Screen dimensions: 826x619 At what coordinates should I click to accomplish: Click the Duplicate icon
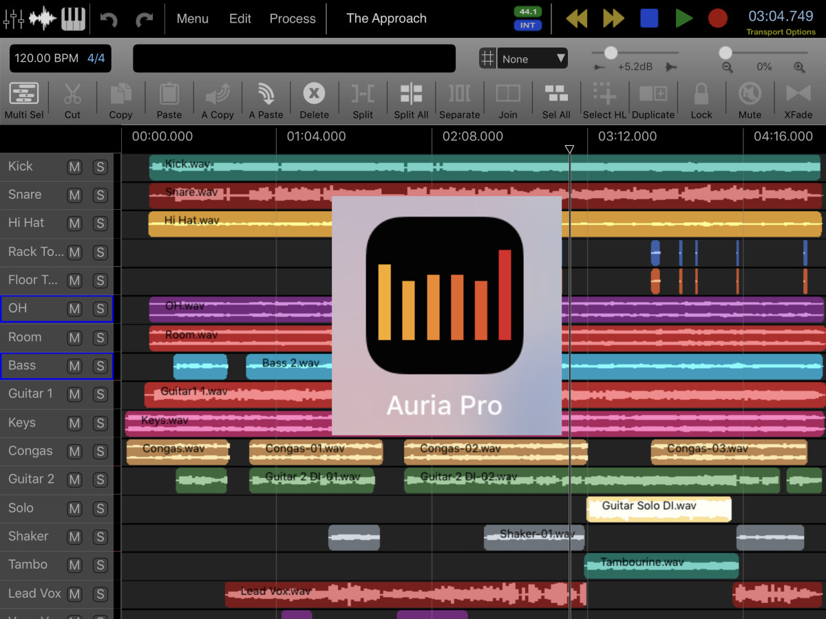(653, 101)
